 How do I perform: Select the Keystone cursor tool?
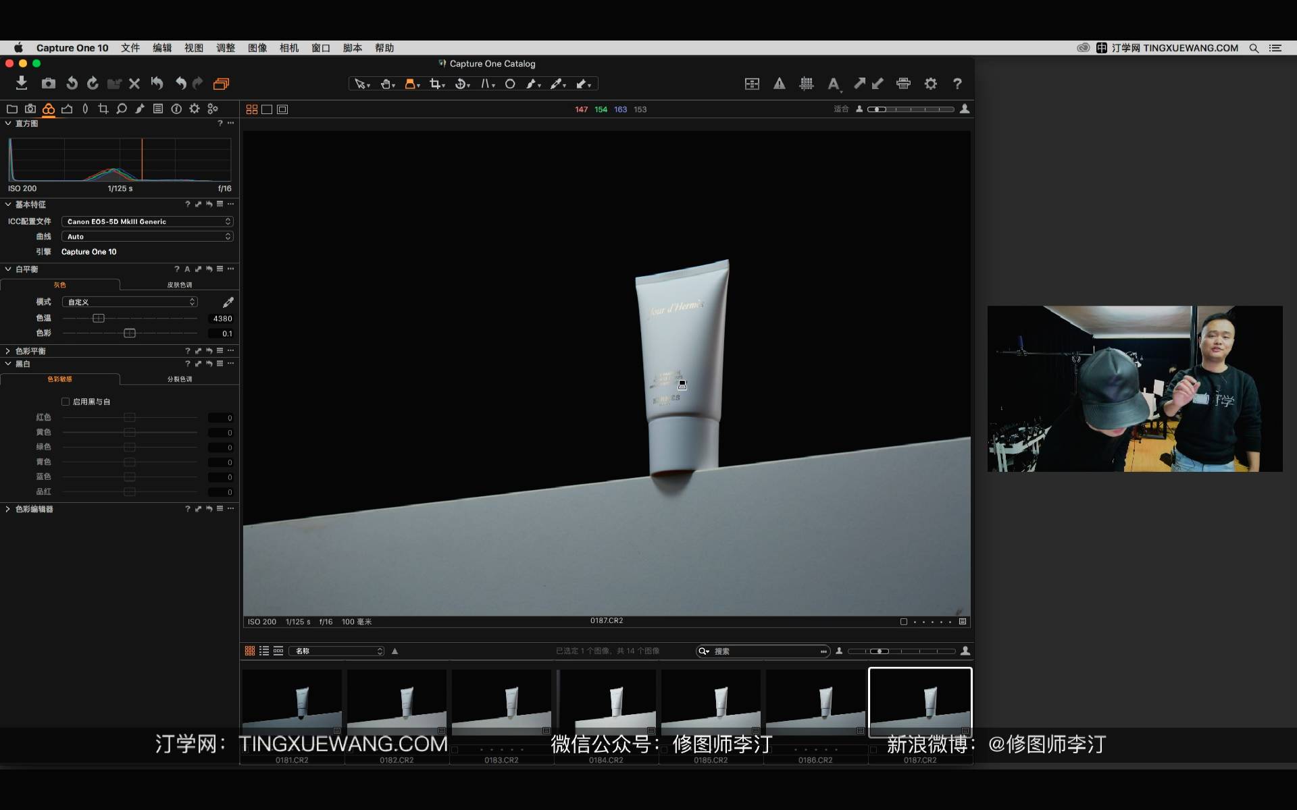coord(488,84)
